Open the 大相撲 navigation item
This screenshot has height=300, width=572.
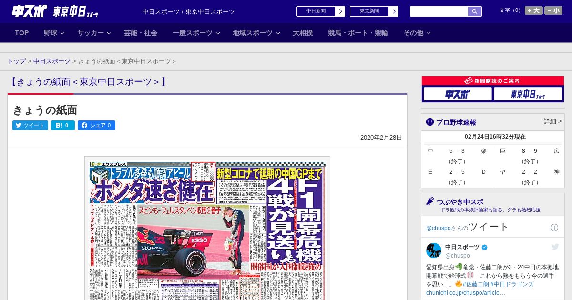pos(303,33)
